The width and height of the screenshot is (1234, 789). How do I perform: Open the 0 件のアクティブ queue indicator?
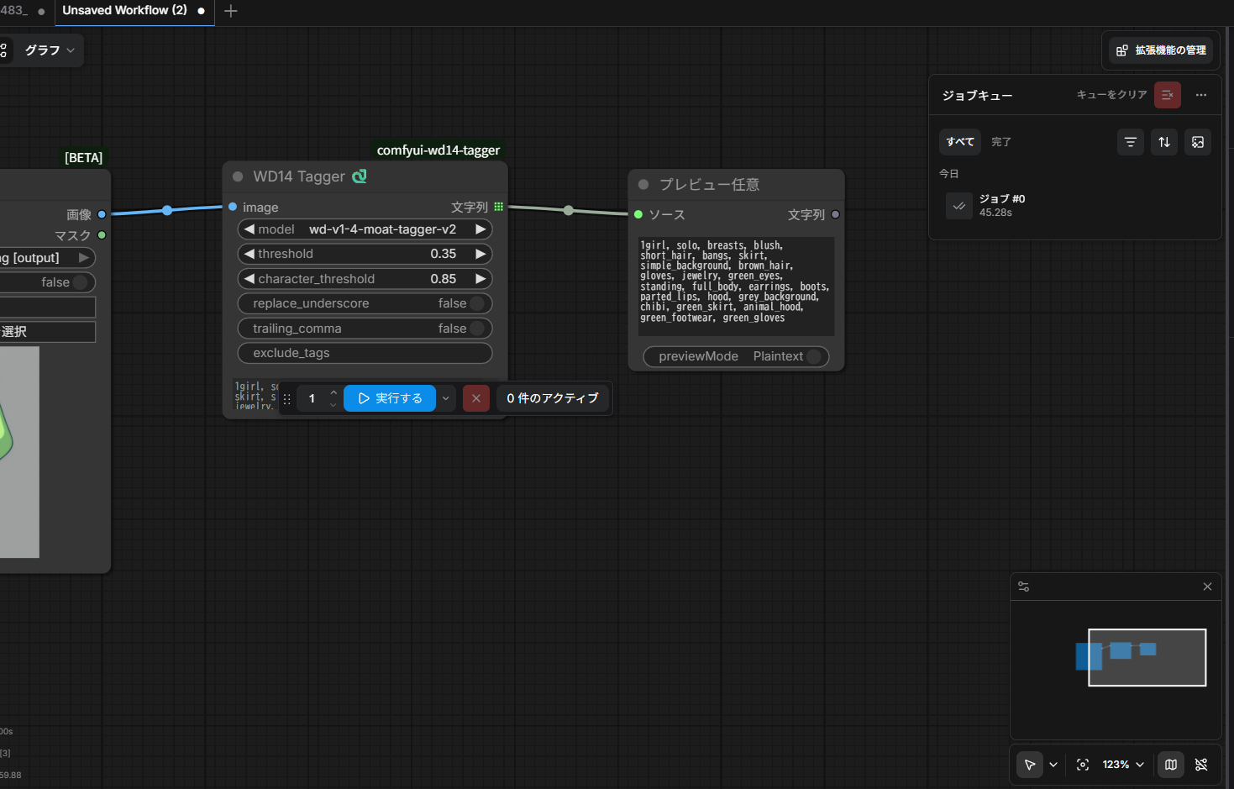click(x=553, y=398)
